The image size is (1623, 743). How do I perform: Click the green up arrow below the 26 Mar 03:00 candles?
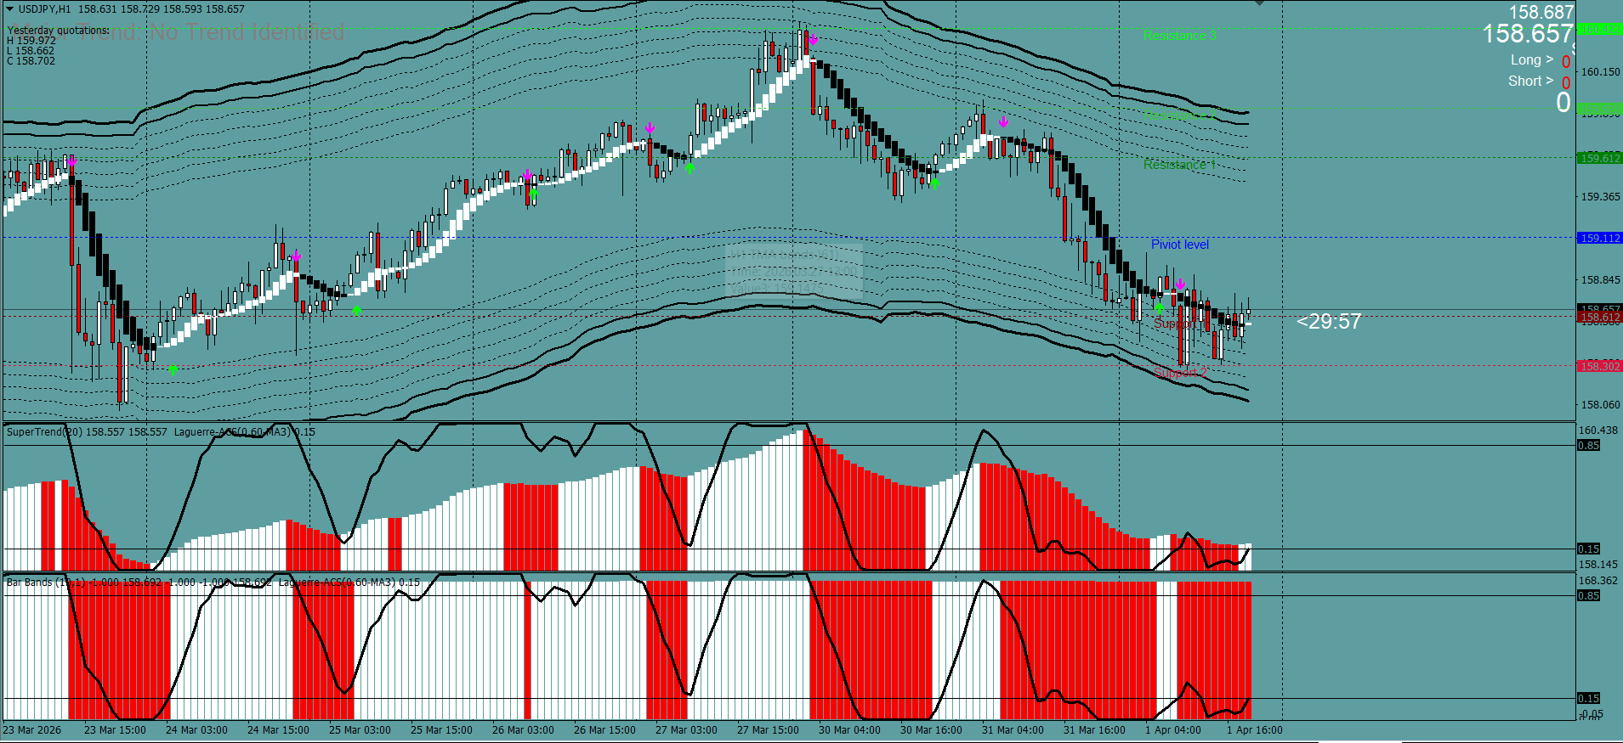tap(534, 193)
